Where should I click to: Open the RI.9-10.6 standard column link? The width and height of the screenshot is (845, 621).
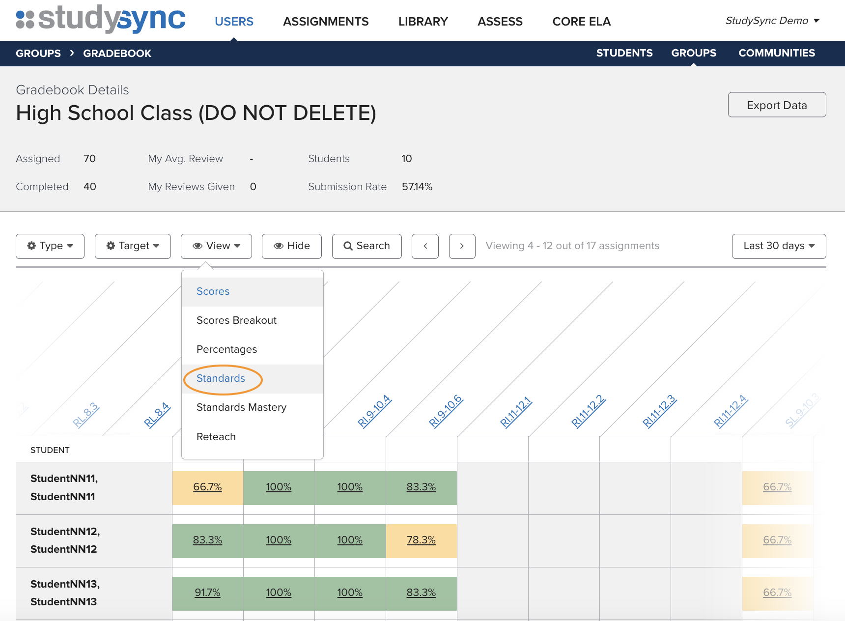pos(446,411)
